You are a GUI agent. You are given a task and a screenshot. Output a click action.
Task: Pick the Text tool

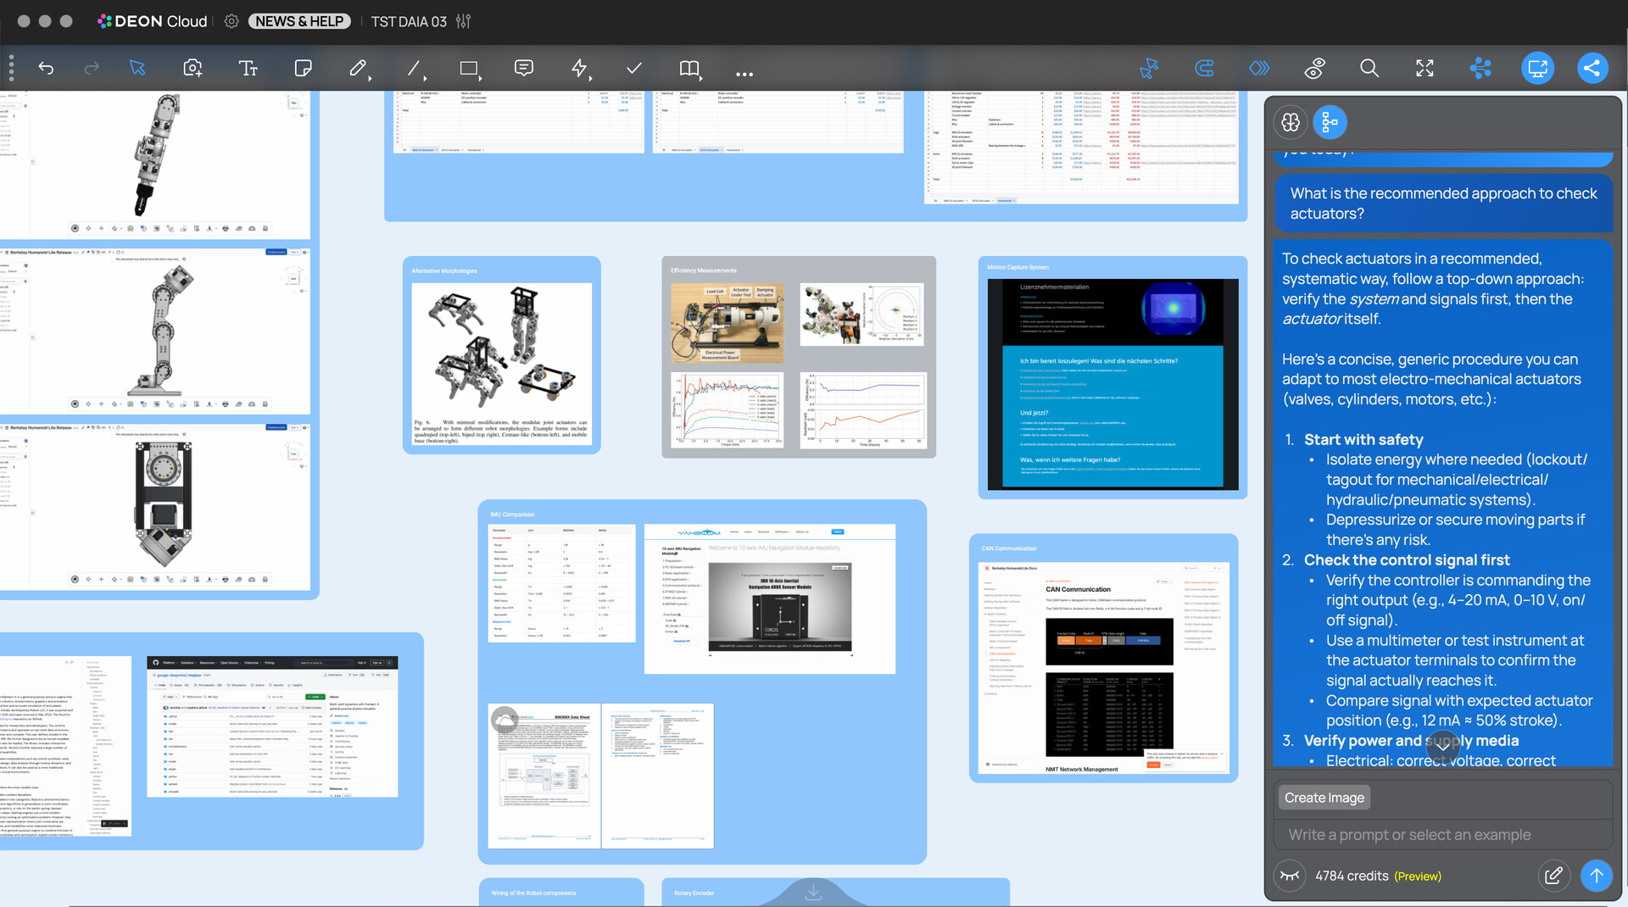[248, 68]
